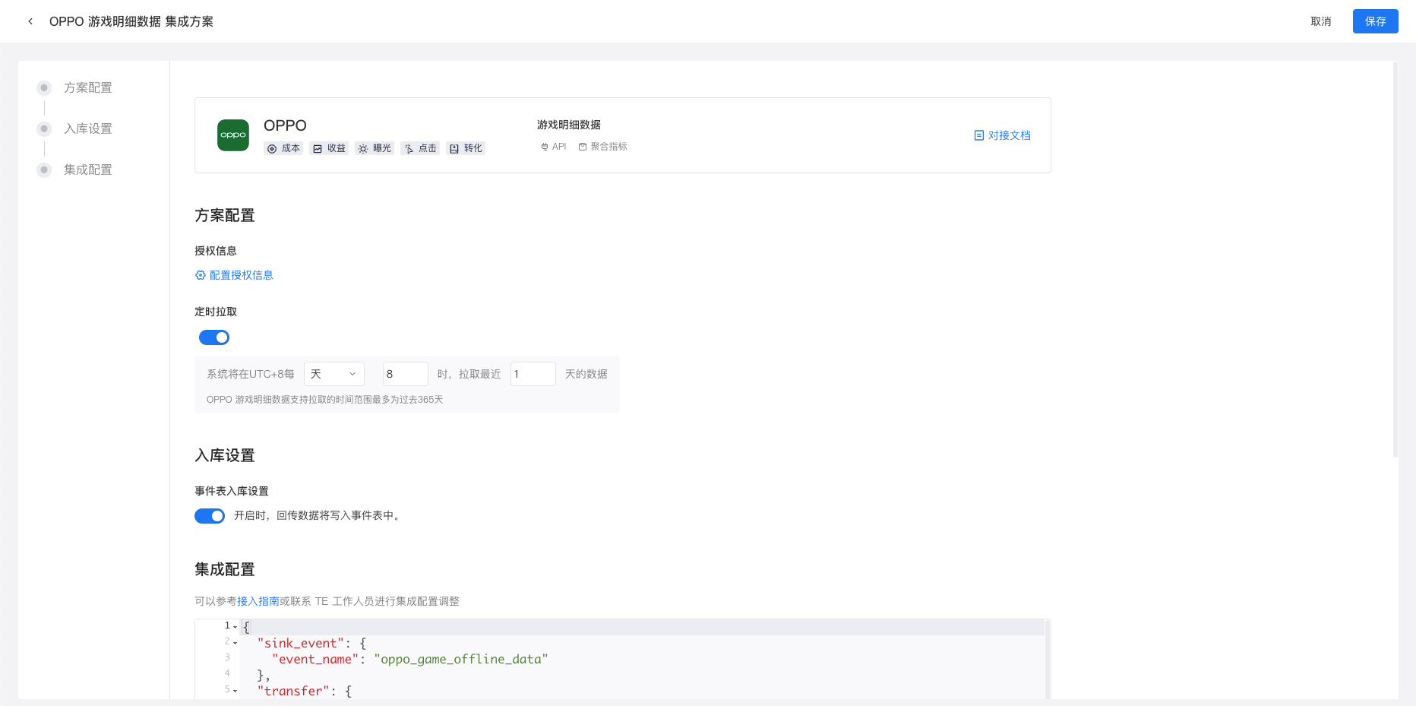Collapse code fold arrow on line 1
1416x706 pixels.
(x=235, y=627)
